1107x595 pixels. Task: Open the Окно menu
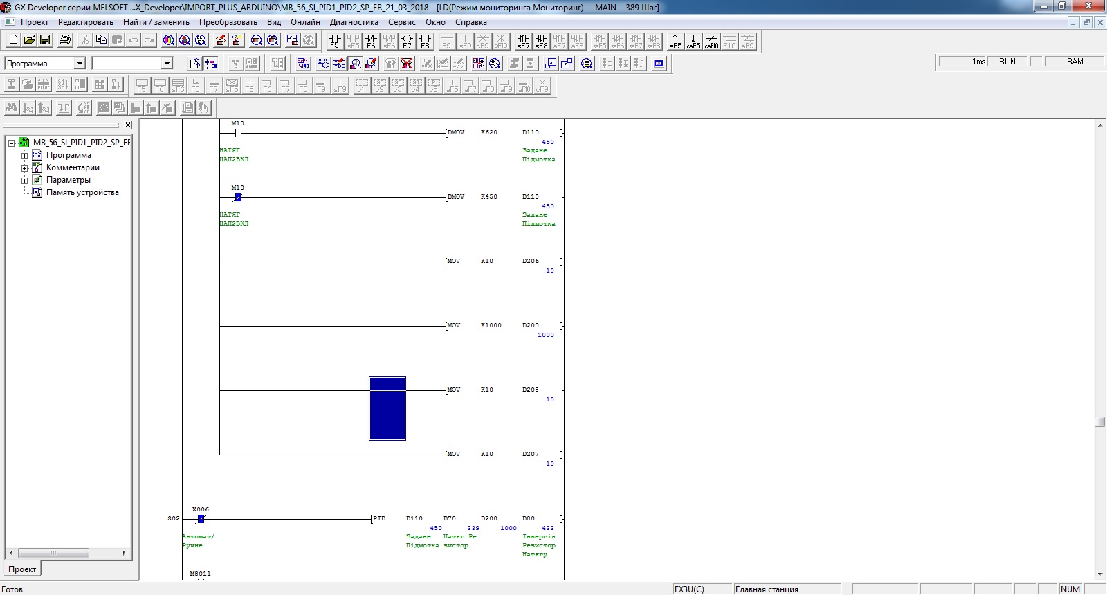pyautogui.click(x=435, y=22)
